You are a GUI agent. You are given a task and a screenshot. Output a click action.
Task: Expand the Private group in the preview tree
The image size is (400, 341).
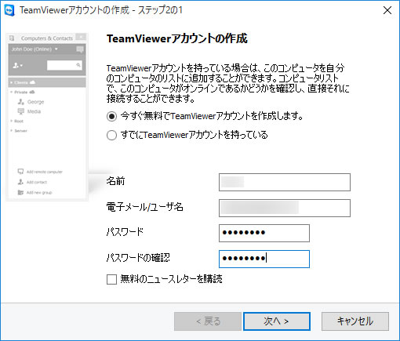(12, 92)
